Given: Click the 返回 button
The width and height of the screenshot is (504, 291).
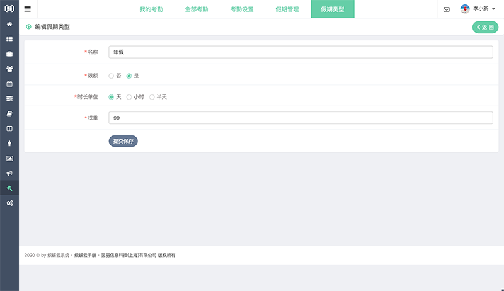Looking at the screenshot, I should [485, 27].
